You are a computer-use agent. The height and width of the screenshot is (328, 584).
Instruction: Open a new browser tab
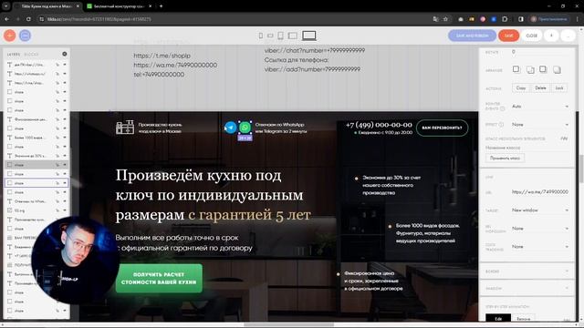click(x=161, y=6)
